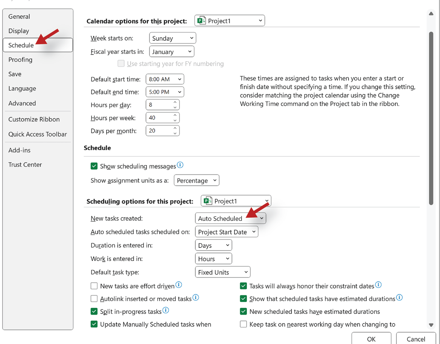Open Customize Ribbon settings
The width and height of the screenshot is (440, 344).
point(34,119)
